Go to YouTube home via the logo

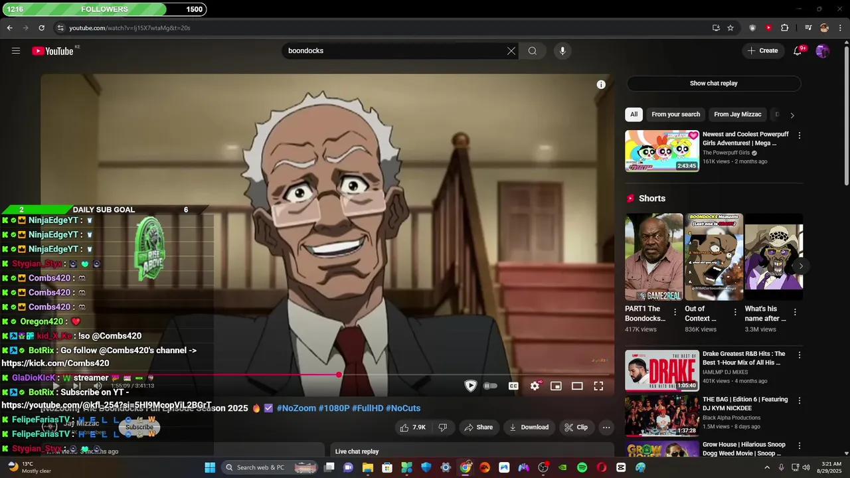pyautogui.click(x=52, y=51)
